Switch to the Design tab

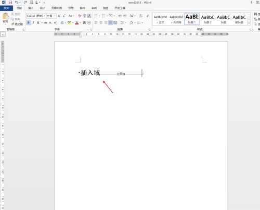point(42,8)
